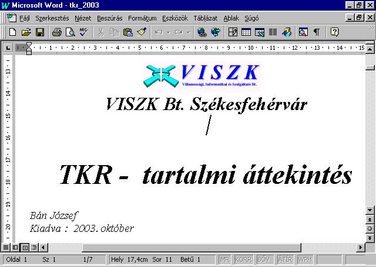This screenshot has height=267, width=376.
Task: Open the Súgó menu
Action: pos(251,18)
